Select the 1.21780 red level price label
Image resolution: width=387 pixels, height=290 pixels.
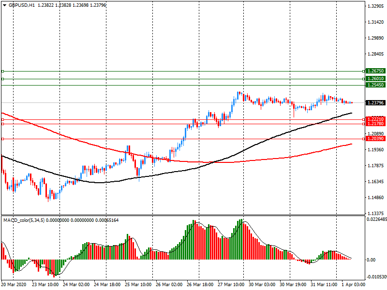pos(375,124)
